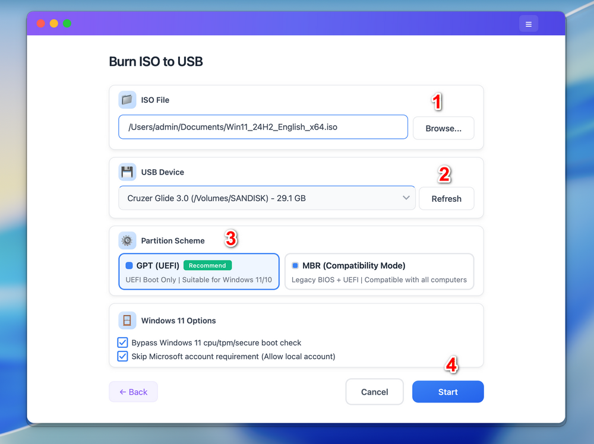
Task: Cancel the burn operation
Action: point(374,392)
